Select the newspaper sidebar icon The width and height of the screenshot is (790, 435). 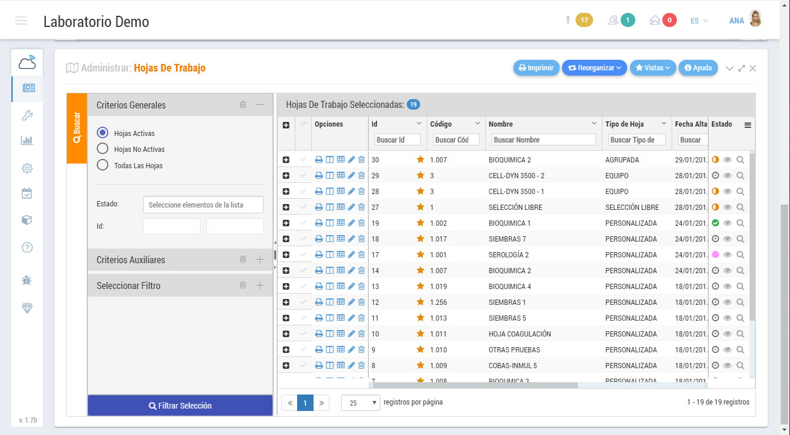pyautogui.click(x=28, y=88)
